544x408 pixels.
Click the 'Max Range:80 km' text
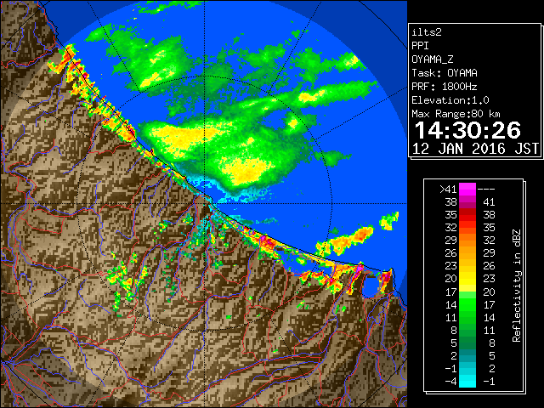click(456, 114)
